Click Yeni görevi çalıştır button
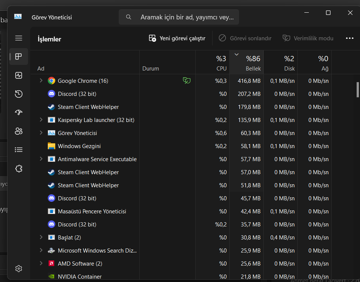This screenshot has width=360, height=282. point(177,38)
